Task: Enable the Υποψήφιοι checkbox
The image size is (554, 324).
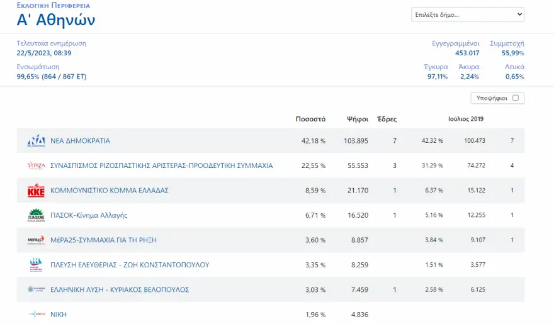Action: click(516, 98)
